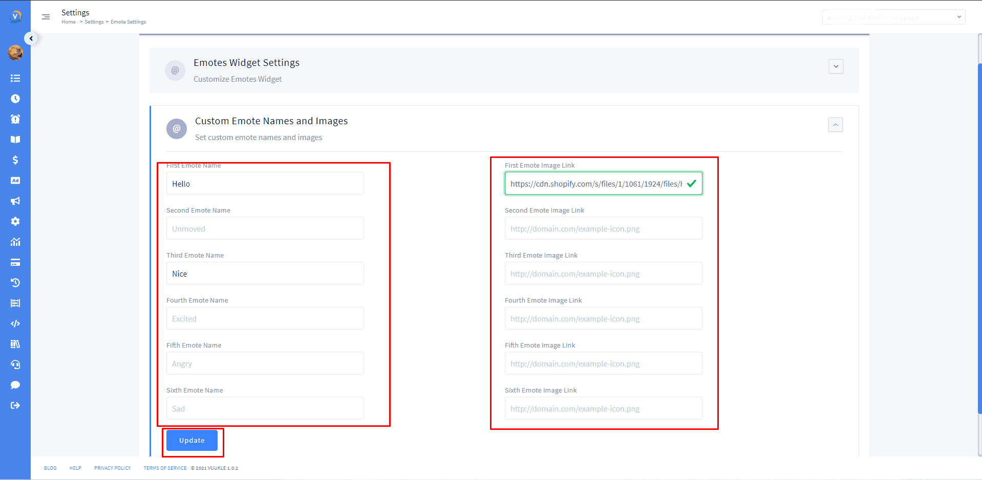
Task: Open the chat bubble icon in sidebar
Action: tap(15, 385)
